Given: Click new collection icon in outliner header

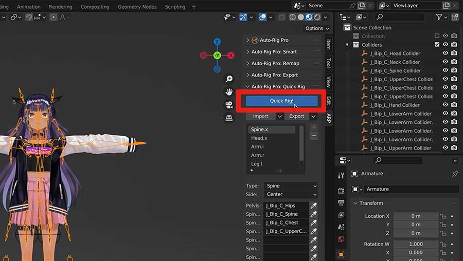Looking at the screenshot, I should pyautogui.click(x=455, y=17).
